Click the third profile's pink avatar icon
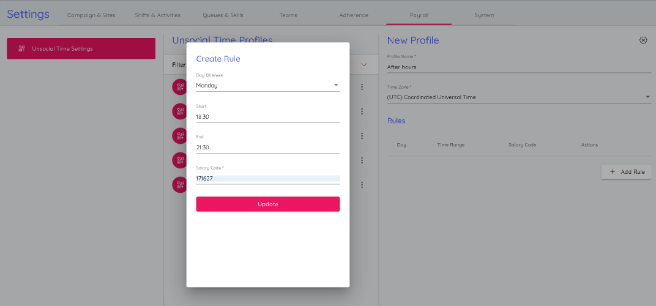 click(179, 136)
